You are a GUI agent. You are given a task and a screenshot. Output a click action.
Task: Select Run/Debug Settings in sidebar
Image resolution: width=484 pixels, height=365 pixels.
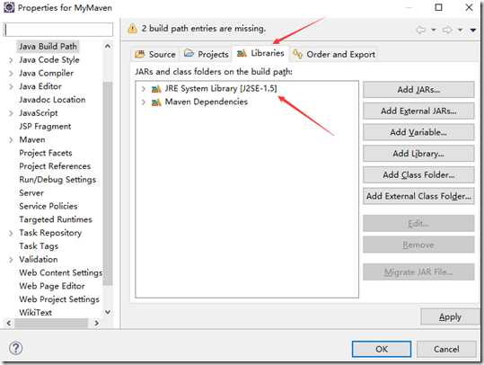57,180
